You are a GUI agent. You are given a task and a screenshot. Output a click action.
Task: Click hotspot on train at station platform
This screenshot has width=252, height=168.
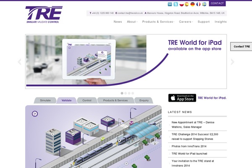point(119,140)
